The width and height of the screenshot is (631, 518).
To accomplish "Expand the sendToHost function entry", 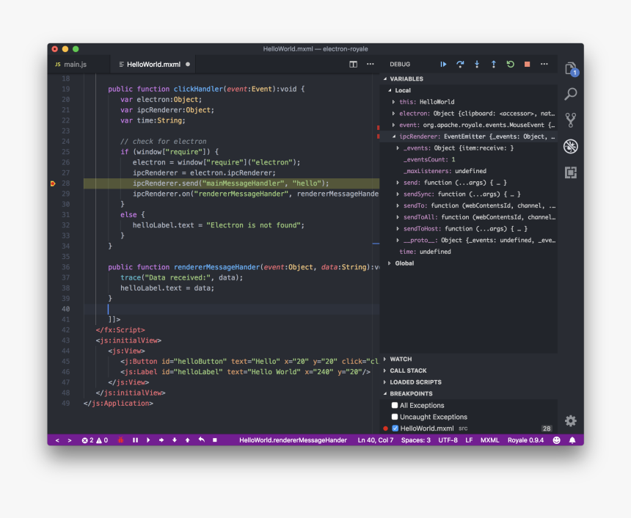I will coord(398,229).
